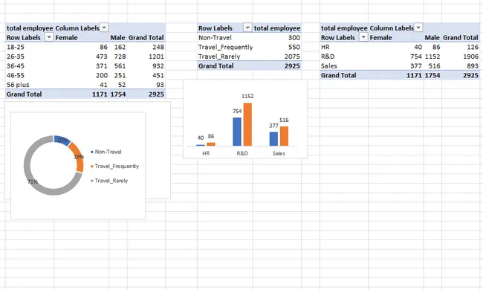Select the tall orange R&D bar in chart
The image size is (483, 290).
click(x=247, y=124)
